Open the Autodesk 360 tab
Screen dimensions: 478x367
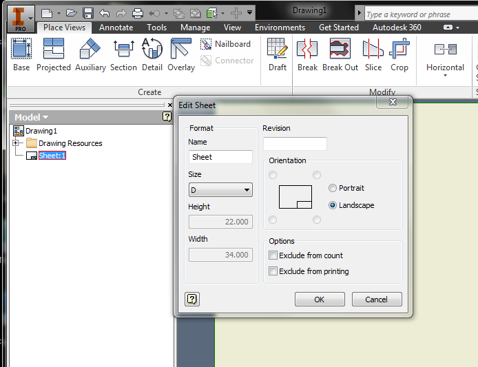[x=397, y=28]
